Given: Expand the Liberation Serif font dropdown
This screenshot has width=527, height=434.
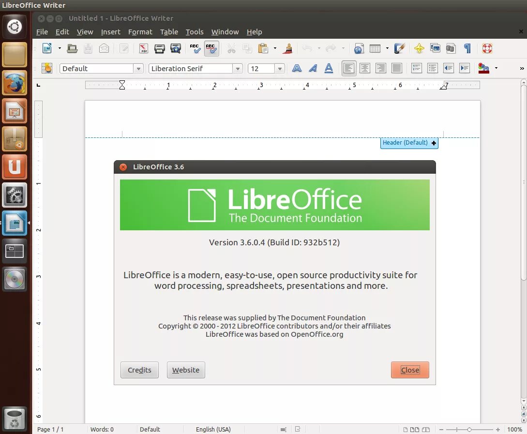Looking at the screenshot, I should click(x=237, y=69).
